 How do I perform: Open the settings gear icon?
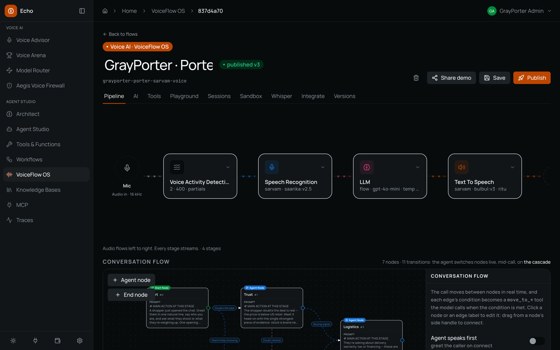tap(80, 341)
